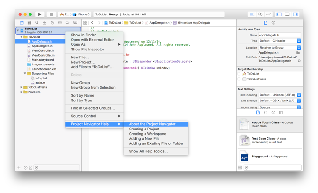318x193 pixels.
Task: Toggle library grid view icon
Action: 240,167
